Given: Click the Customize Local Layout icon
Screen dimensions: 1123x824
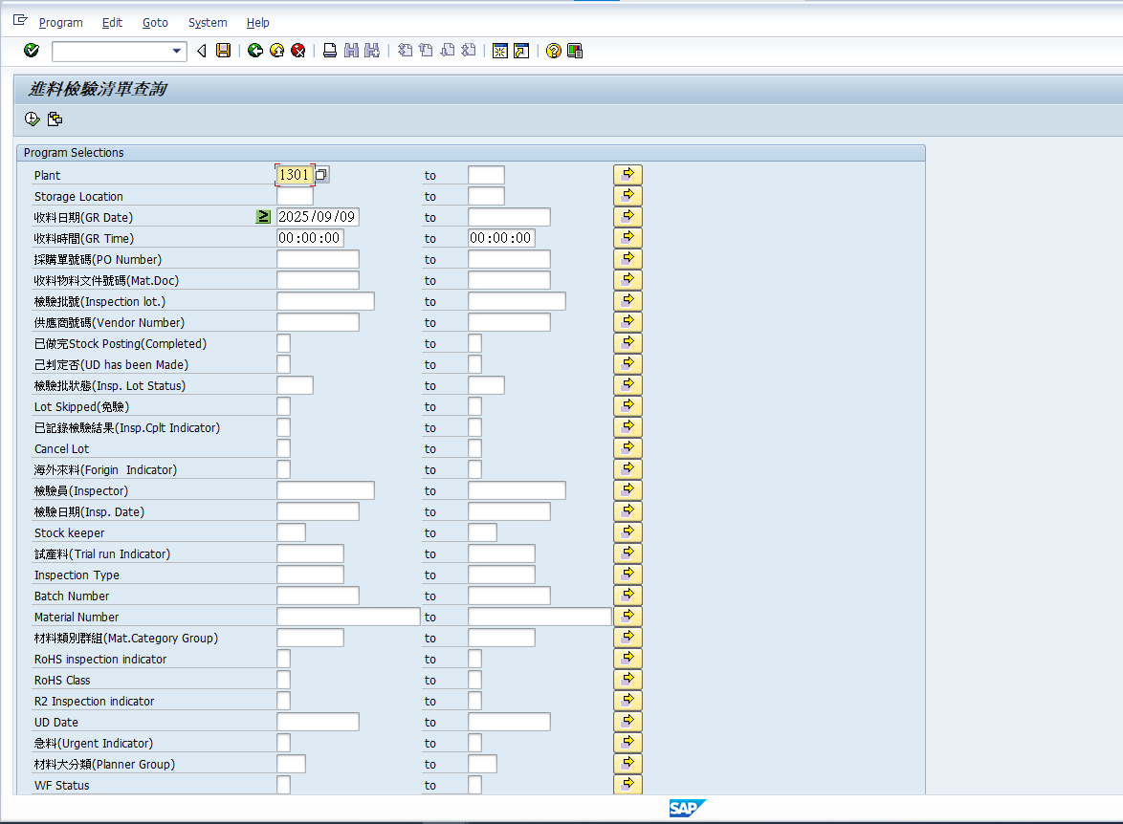Looking at the screenshot, I should coord(575,51).
